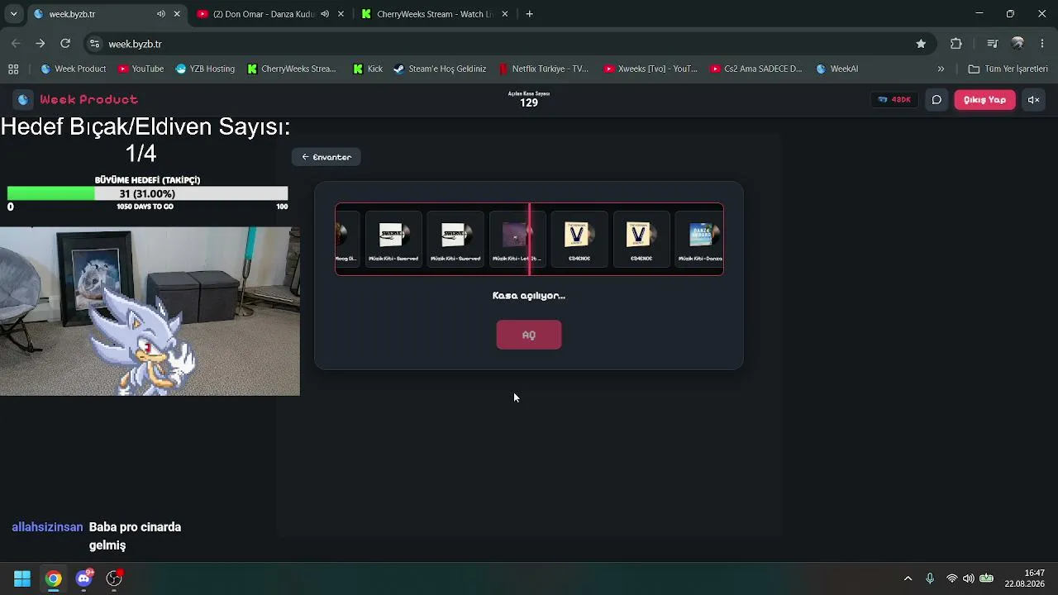The height and width of the screenshot is (595, 1058).
Task: Go forward one page in Chrome
Action: [40, 44]
